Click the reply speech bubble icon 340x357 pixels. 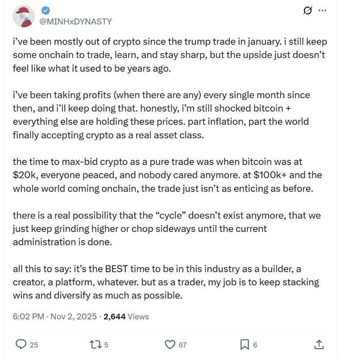click(x=21, y=344)
